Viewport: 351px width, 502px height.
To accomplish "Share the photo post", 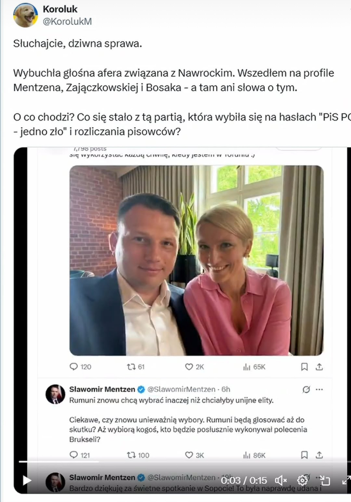I will pos(319,367).
